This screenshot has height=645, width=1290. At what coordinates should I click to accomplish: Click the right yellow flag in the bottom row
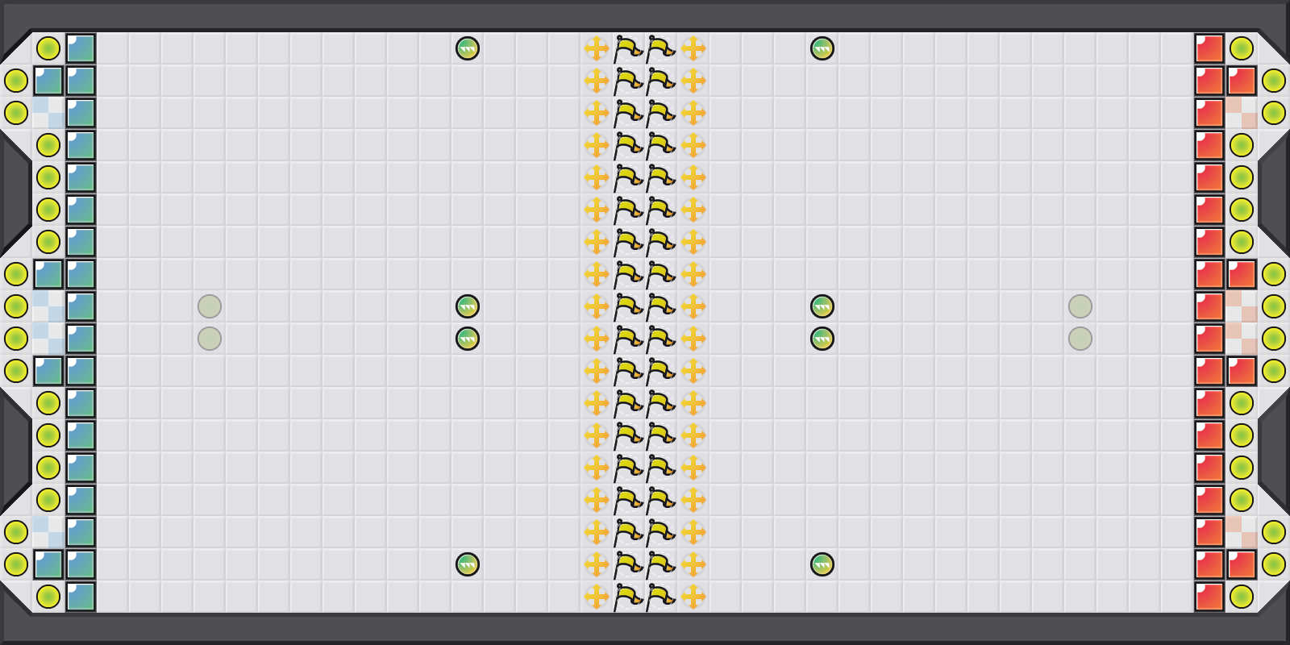click(660, 597)
